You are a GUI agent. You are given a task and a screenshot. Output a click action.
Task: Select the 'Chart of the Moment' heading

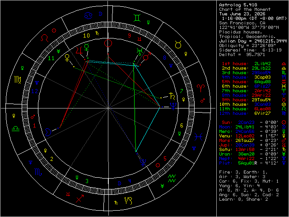click(x=245, y=9)
